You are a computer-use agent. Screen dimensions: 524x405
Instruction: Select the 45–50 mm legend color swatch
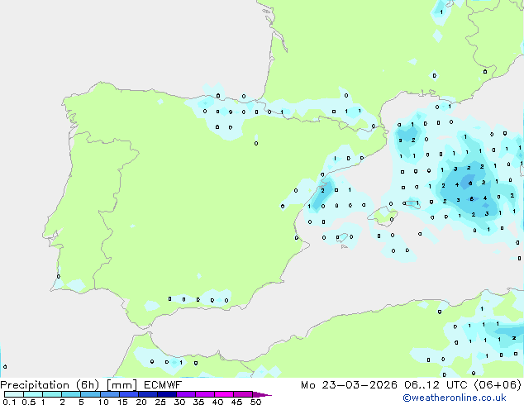click(x=243, y=394)
